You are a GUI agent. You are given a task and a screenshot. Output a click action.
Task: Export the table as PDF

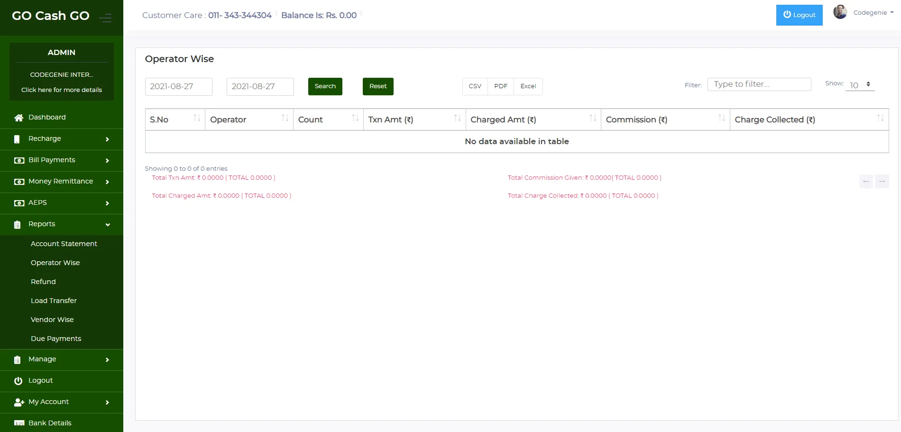click(500, 86)
